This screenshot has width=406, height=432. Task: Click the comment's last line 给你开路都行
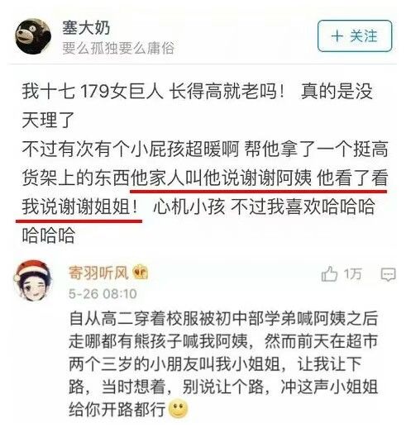coord(117,409)
